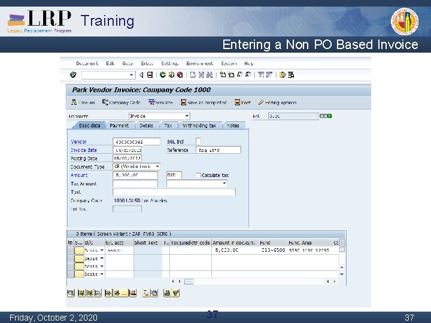
Task: Click the Post button
Action: pos(242,102)
